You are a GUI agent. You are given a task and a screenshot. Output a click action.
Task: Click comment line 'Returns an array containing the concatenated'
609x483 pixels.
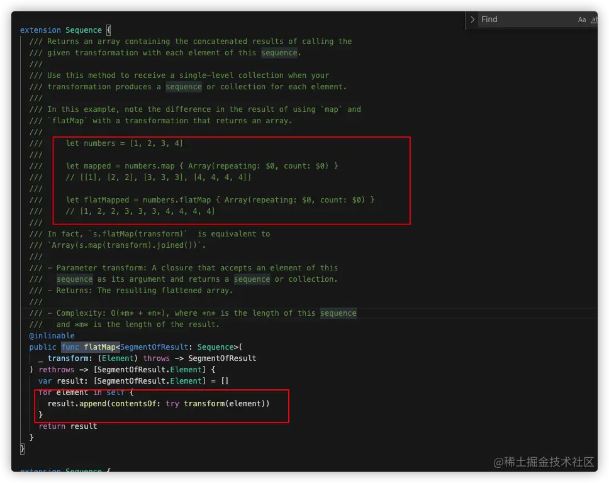pyautogui.click(x=191, y=42)
